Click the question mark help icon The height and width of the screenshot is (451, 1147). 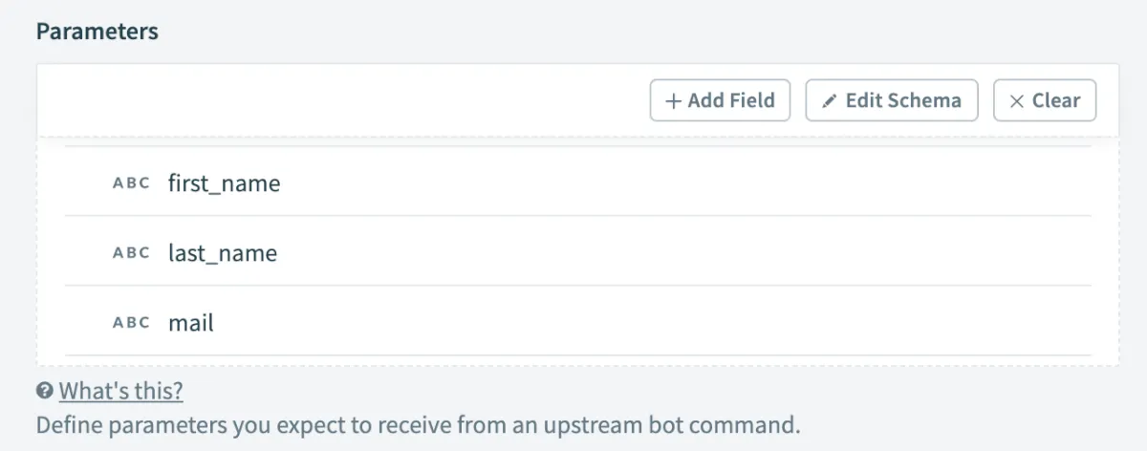44,391
